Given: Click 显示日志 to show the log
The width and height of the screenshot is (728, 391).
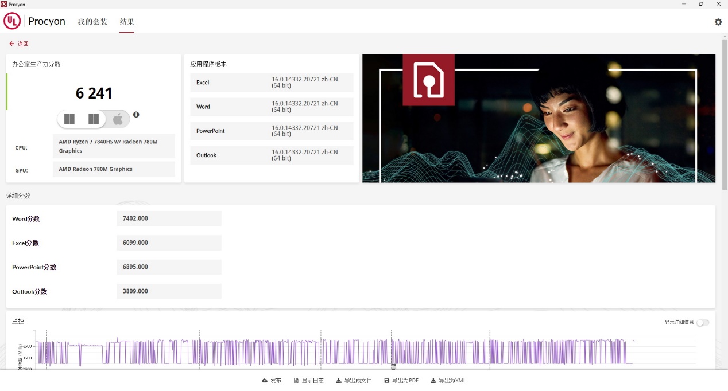Looking at the screenshot, I should click(x=308, y=381).
